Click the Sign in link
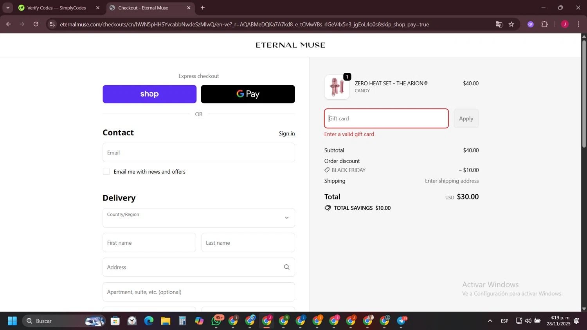 tap(287, 133)
